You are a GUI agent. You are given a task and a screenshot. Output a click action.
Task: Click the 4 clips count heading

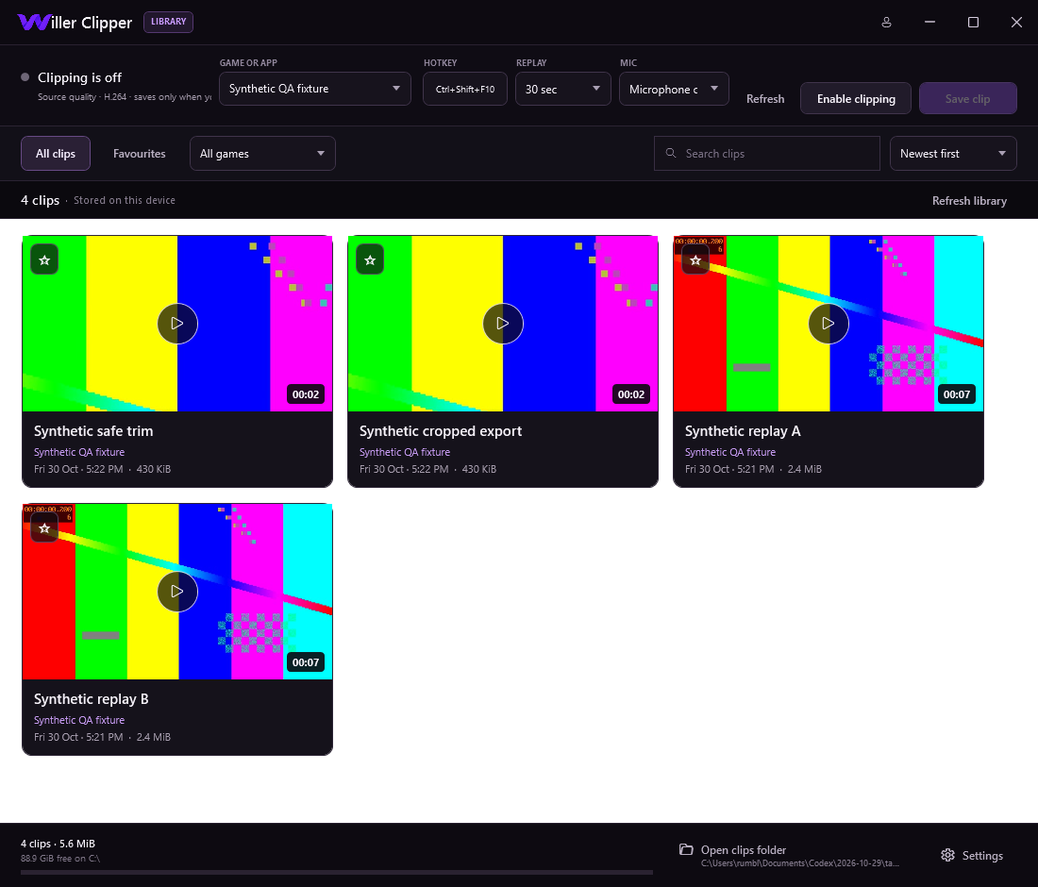coord(41,200)
